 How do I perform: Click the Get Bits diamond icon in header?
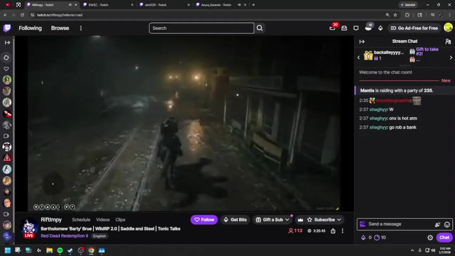coord(380,28)
